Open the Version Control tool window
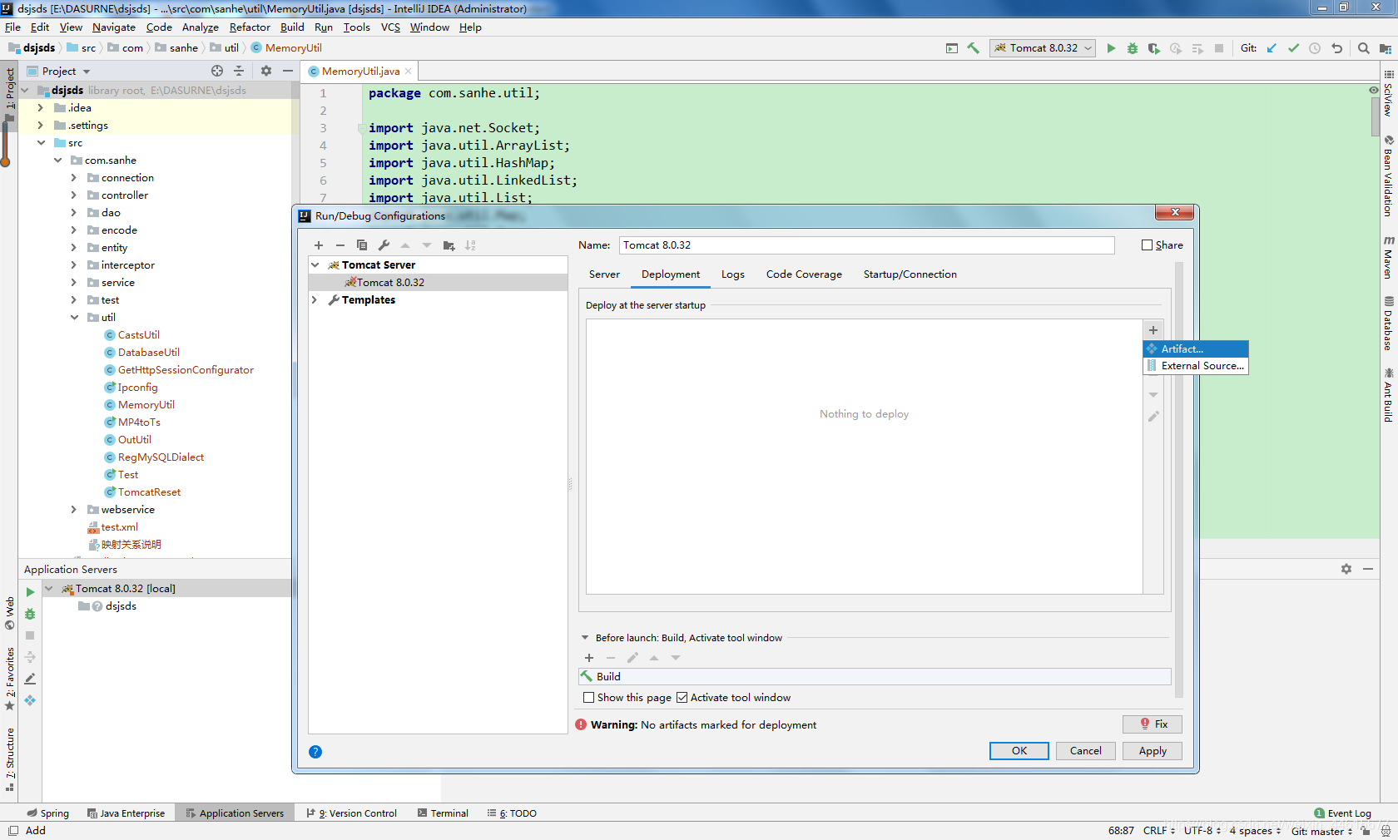 pos(351,813)
